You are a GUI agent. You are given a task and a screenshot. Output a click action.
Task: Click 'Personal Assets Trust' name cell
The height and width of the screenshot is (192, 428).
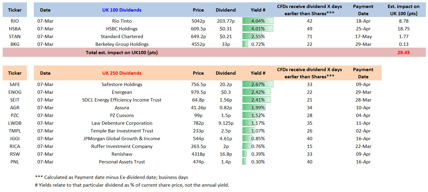122,162
